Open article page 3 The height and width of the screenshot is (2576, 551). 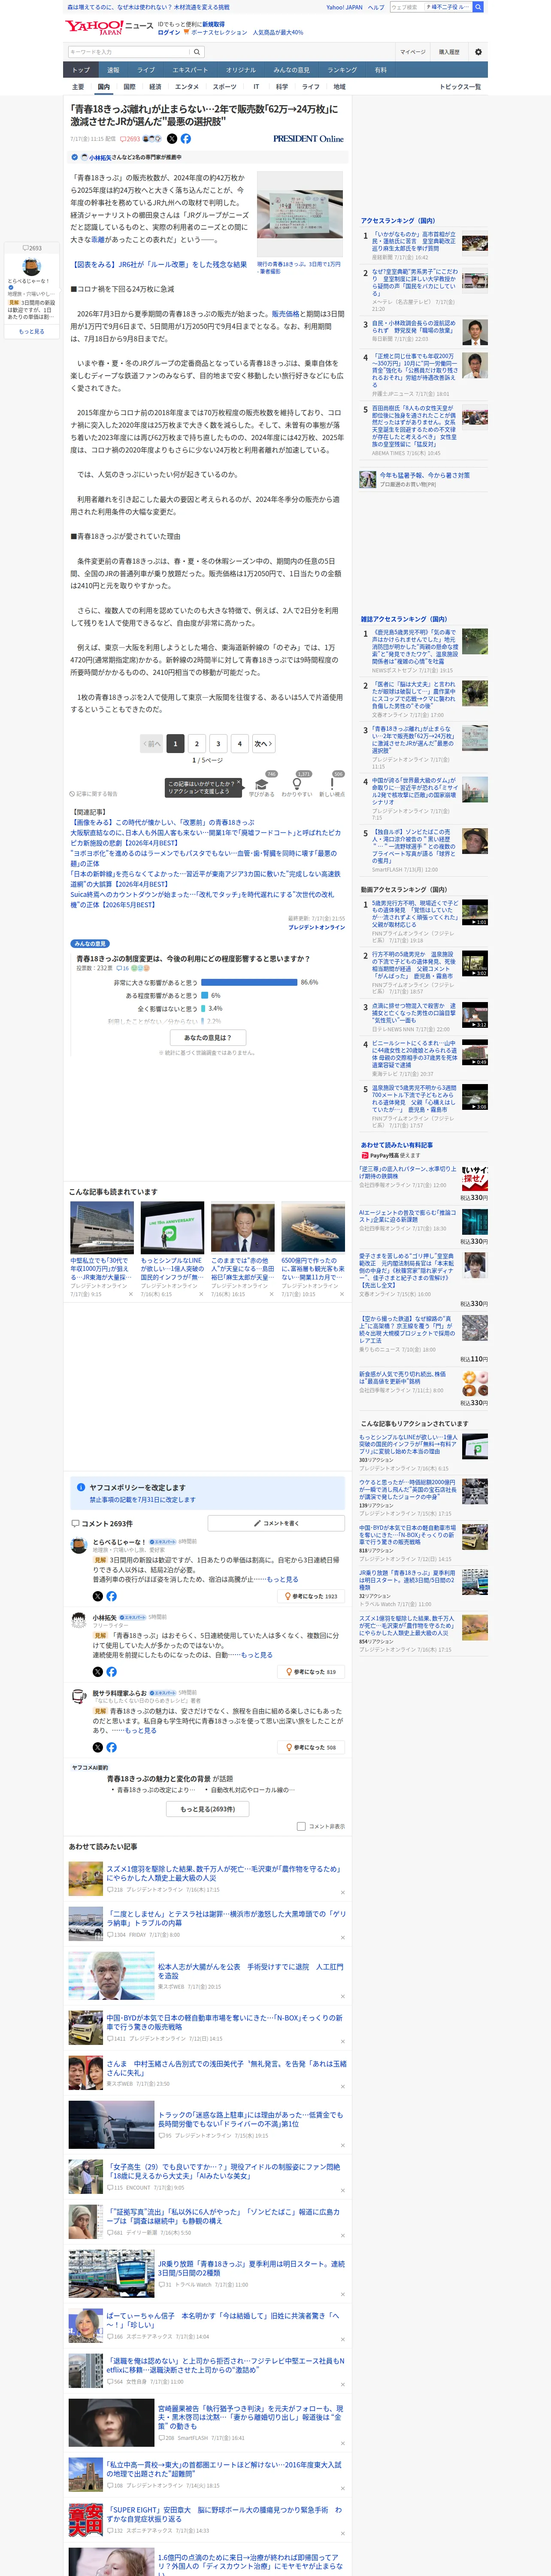pyautogui.click(x=218, y=743)
